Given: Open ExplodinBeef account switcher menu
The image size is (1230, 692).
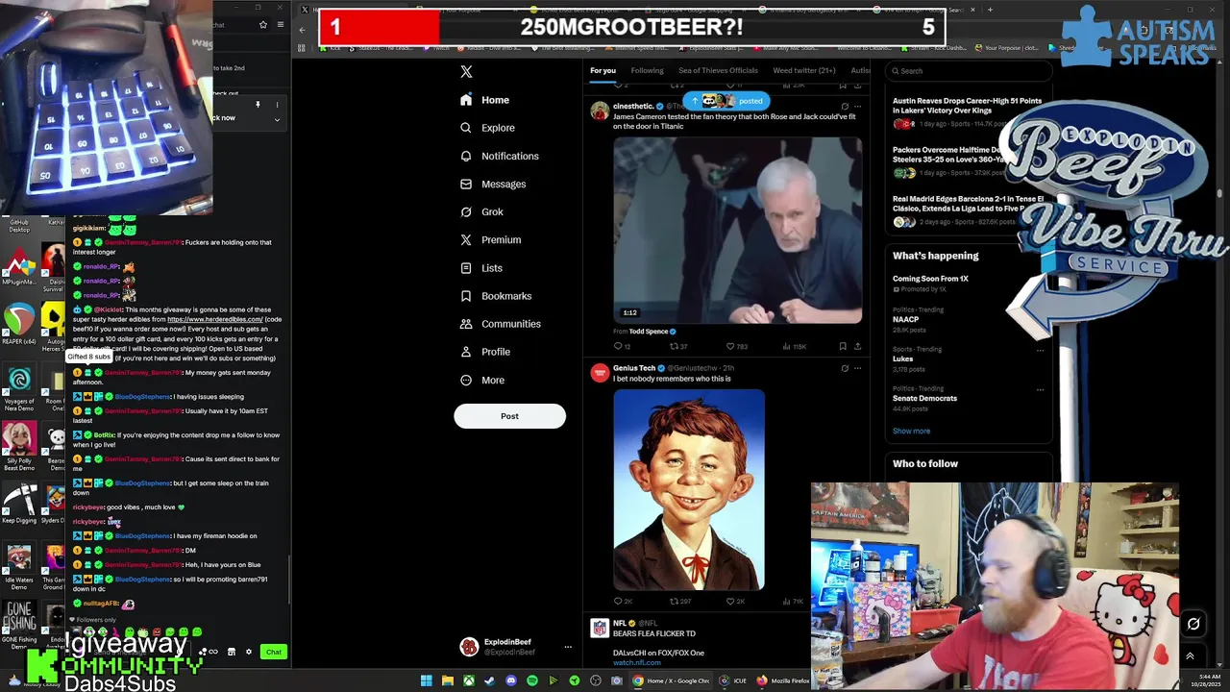Looking at the screenshot, I should (x=514, y=647).
